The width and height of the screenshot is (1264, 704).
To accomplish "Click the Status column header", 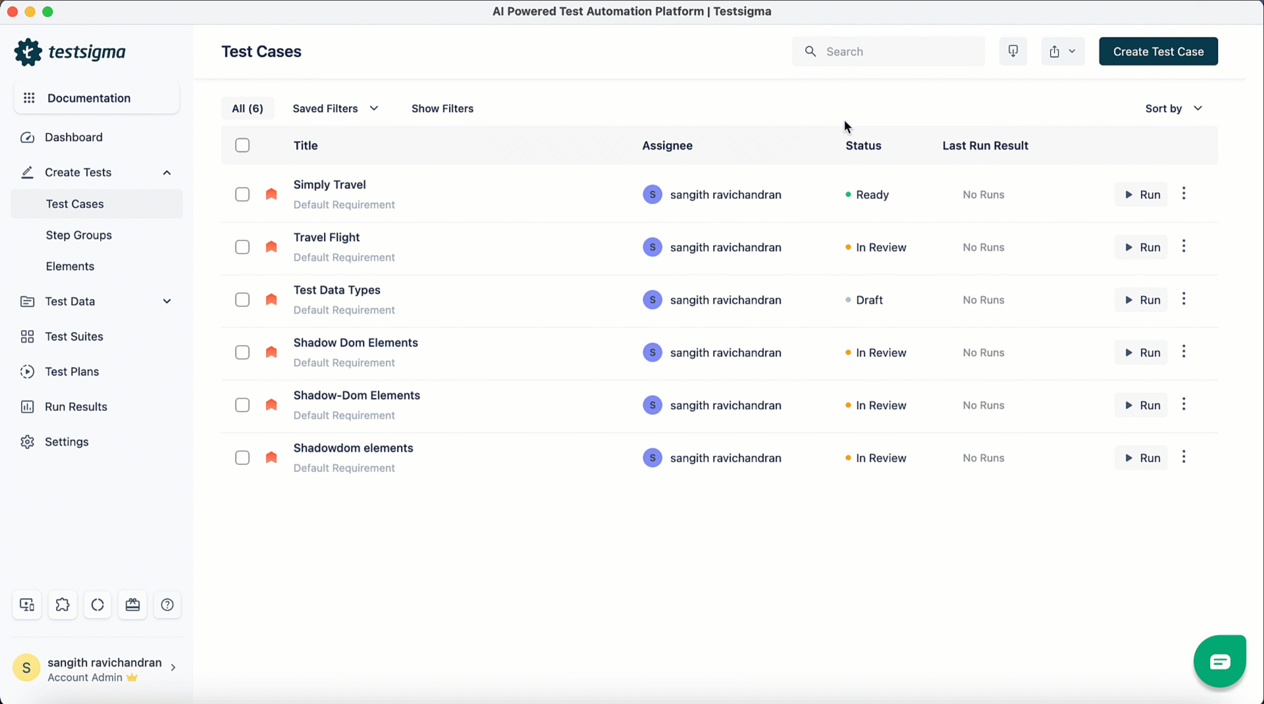I will click(864, 146).
